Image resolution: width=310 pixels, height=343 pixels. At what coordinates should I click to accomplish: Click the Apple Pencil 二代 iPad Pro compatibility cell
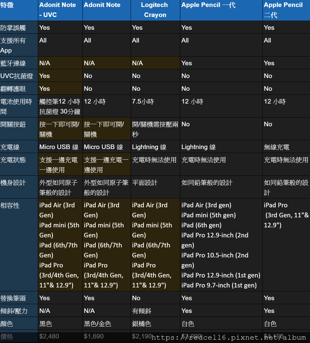pyautogui.click(x=286, y=245)
